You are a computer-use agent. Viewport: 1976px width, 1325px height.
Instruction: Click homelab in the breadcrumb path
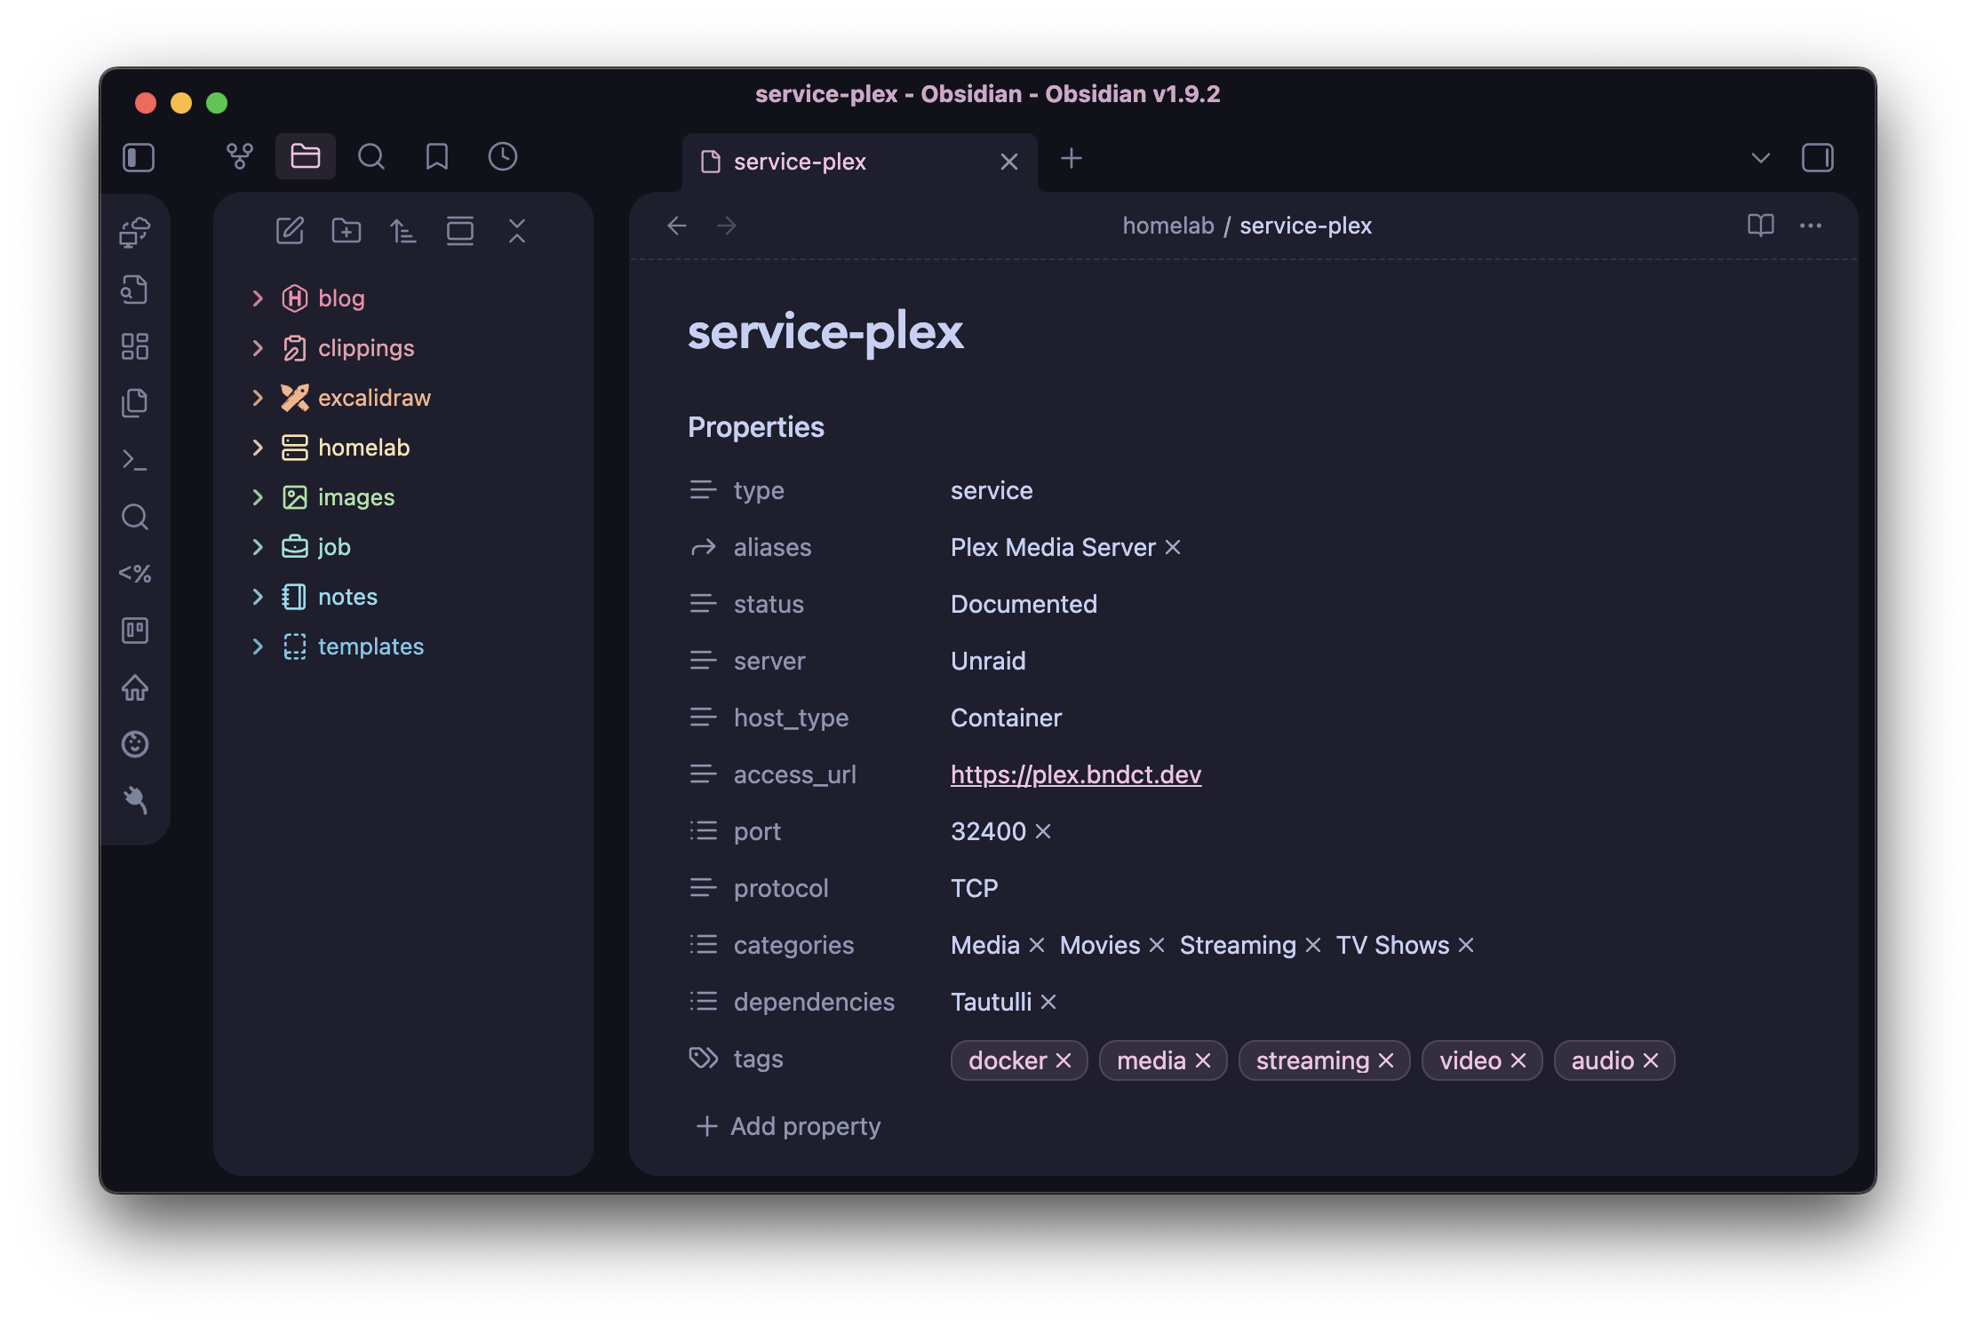1168,226
